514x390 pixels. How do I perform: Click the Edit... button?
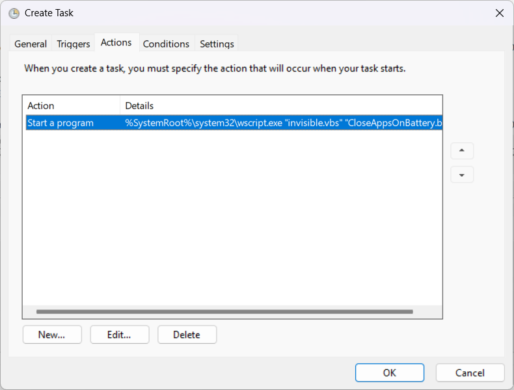(x=120, y=335)
